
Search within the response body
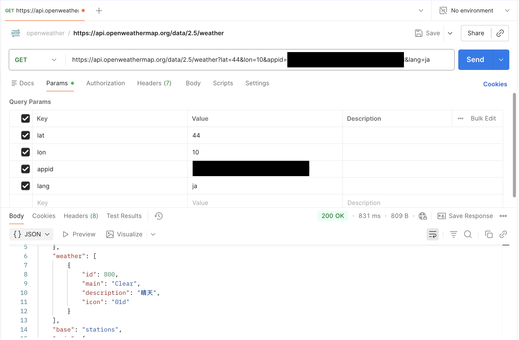468,234
